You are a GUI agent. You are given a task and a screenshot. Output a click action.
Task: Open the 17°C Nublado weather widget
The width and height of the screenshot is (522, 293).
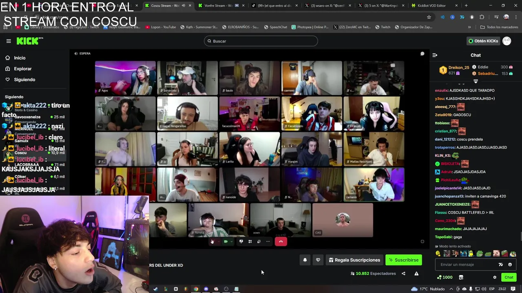428,289
